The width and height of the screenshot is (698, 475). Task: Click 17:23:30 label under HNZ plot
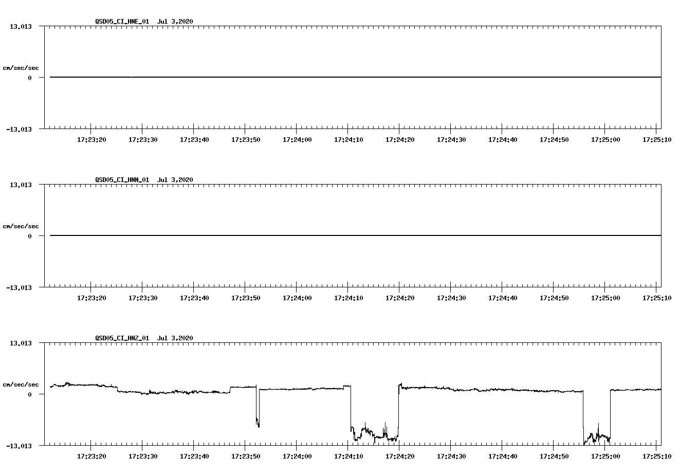[143, 456]
